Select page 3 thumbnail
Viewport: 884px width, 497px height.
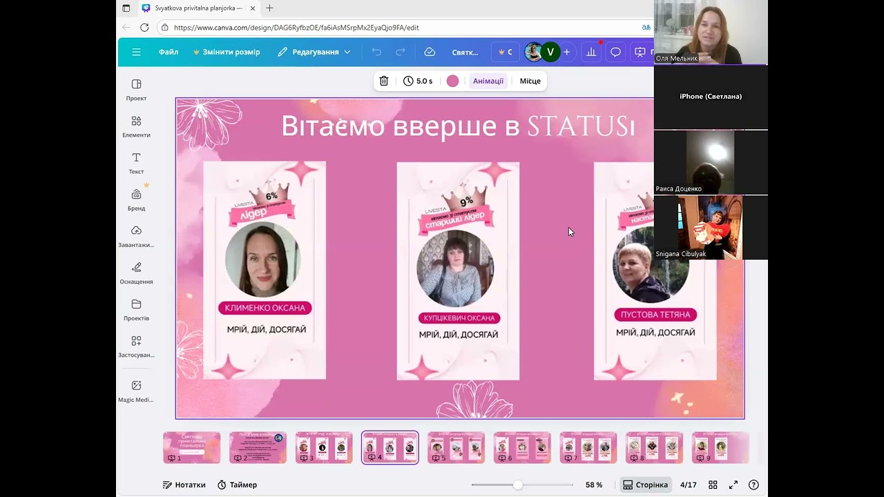(x=324, y=447)
